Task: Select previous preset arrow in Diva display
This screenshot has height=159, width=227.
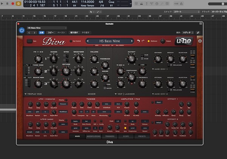Action: [x=88, y=41]
